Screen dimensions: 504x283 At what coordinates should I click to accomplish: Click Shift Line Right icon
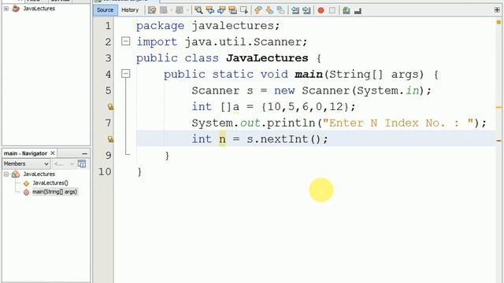(x=306, y=10)
